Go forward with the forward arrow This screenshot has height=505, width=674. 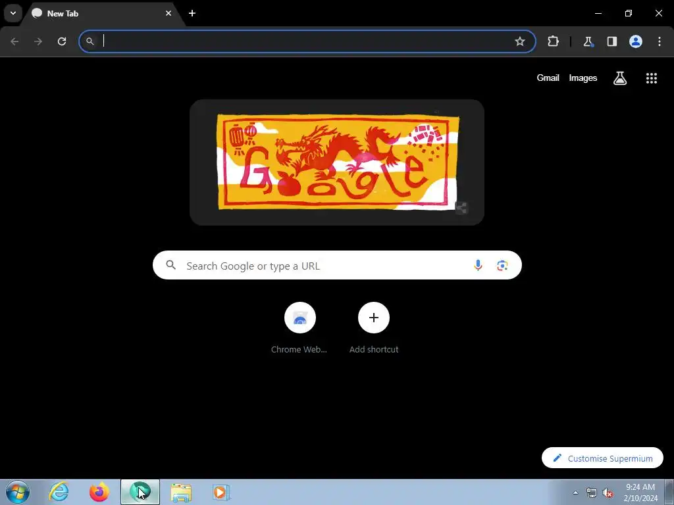38,41
